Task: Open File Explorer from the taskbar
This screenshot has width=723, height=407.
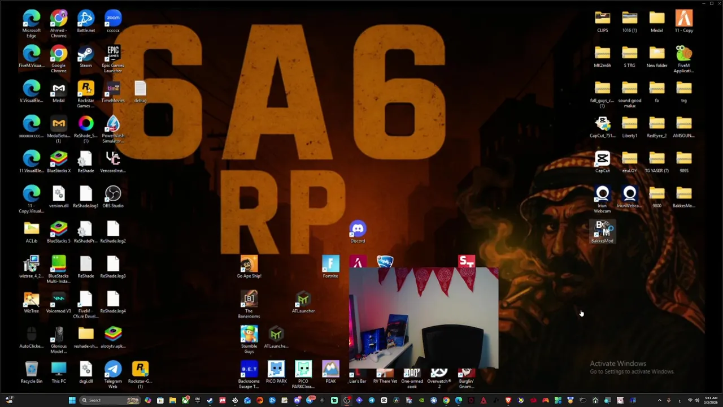Action: [173, 400]
